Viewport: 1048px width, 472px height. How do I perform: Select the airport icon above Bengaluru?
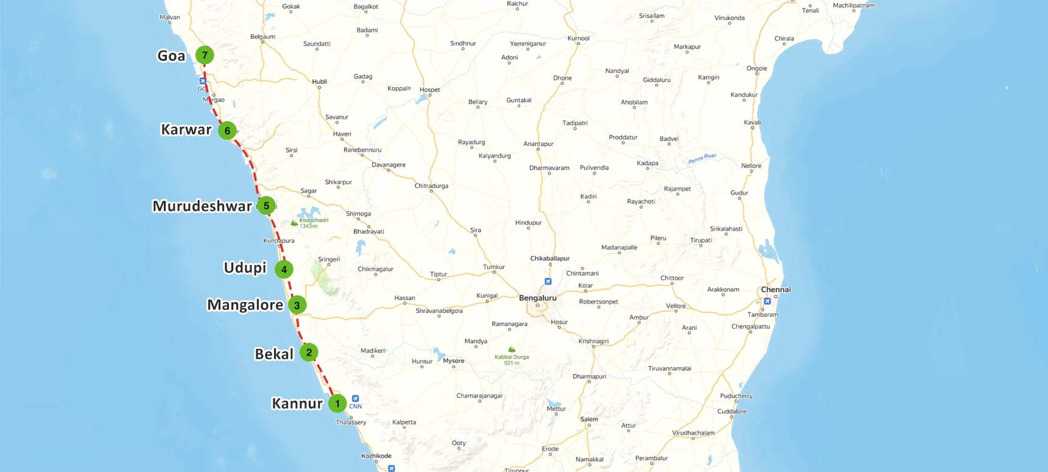548,281
